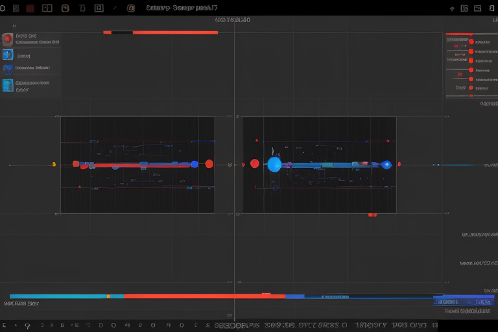Select the teal clip on the bottom timeline

pos(58,296)
